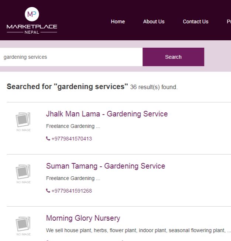
Task: Click the no-image thumbnail for Suman Tamang
Action: [x=23, y=174]
